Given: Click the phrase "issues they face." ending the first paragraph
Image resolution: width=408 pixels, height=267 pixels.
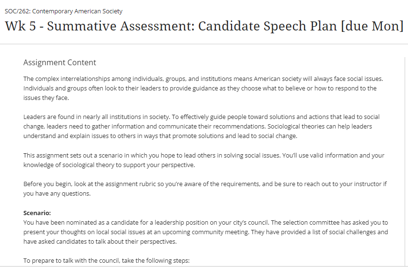Looking at the screenshot, I should tap(46, 98).
